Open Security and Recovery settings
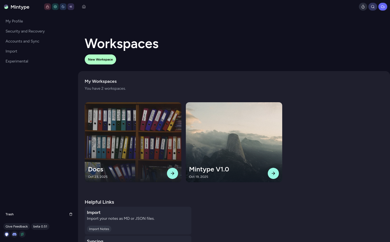 click(x=25, y=31)
